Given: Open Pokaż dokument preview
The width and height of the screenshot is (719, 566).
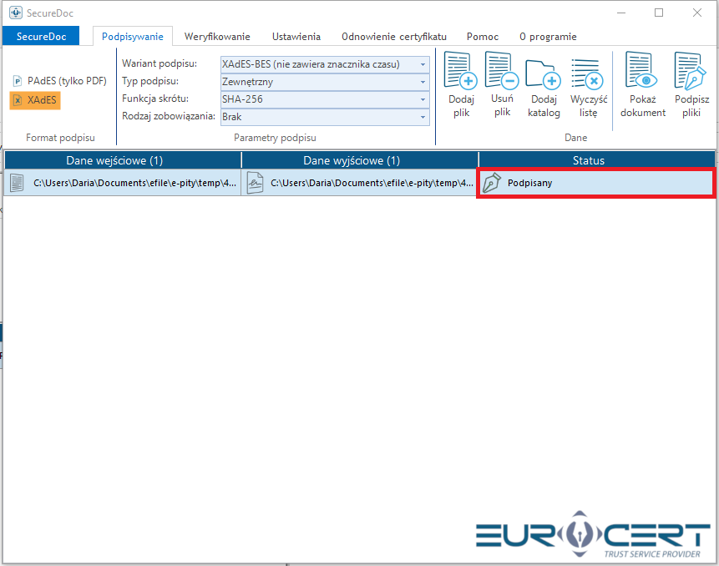Looking at the screenshot, I should [642, 72].
